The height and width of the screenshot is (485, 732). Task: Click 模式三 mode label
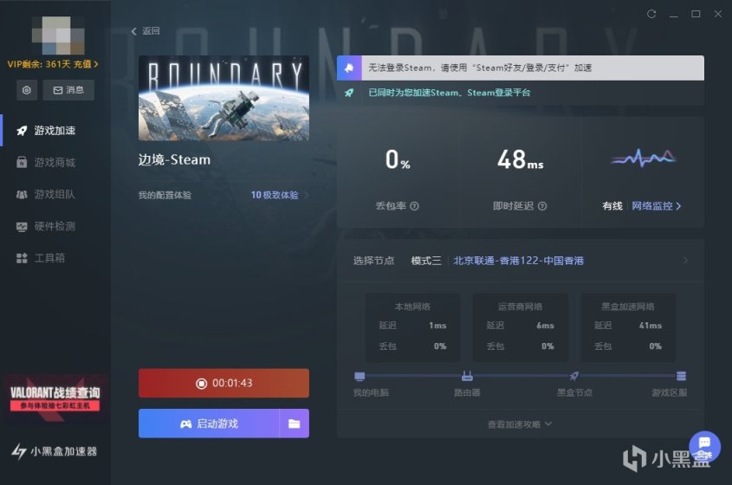click(x=425, y=261)
